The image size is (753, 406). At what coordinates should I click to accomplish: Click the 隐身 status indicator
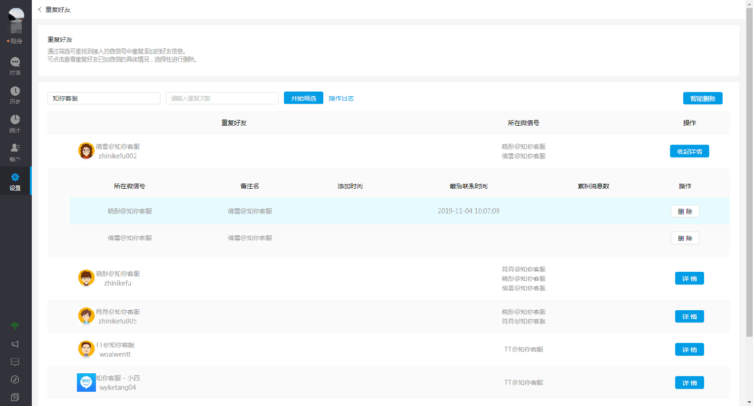pyautogui.click(x=15, y=41)
